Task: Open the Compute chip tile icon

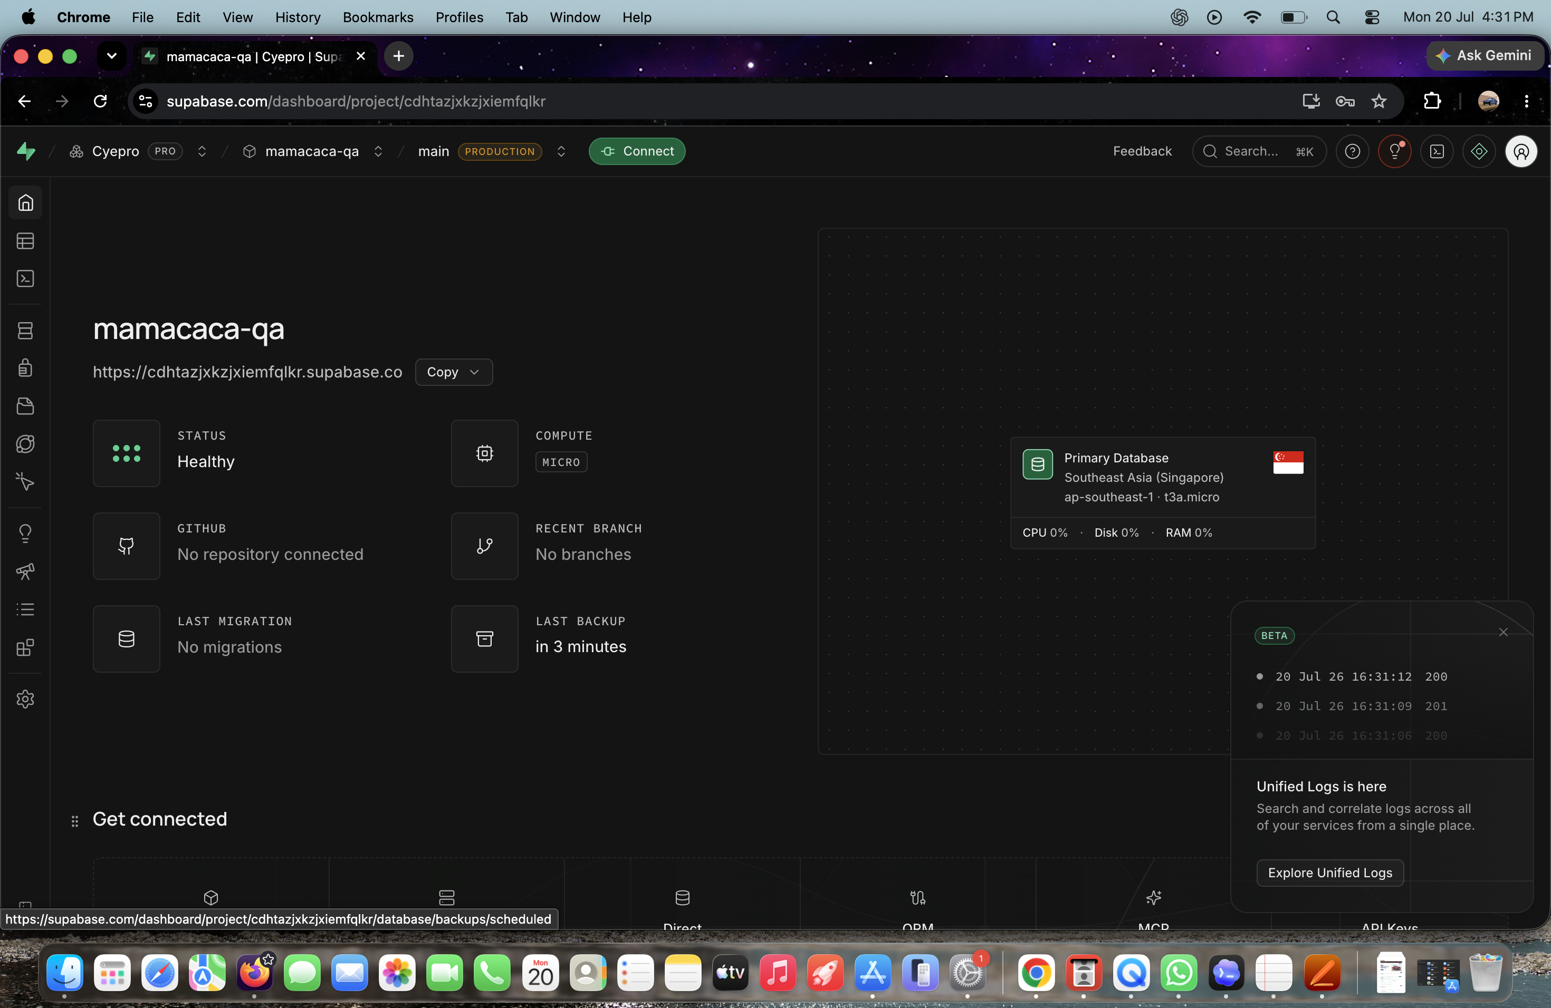Action: pyautogui.click(x=484, y=453)
